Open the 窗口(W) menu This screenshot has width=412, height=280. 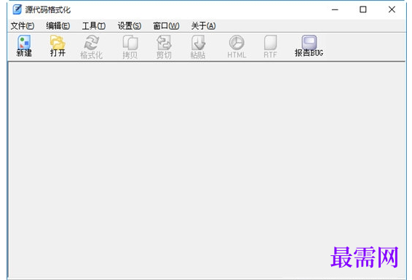[x=166, y=25]
